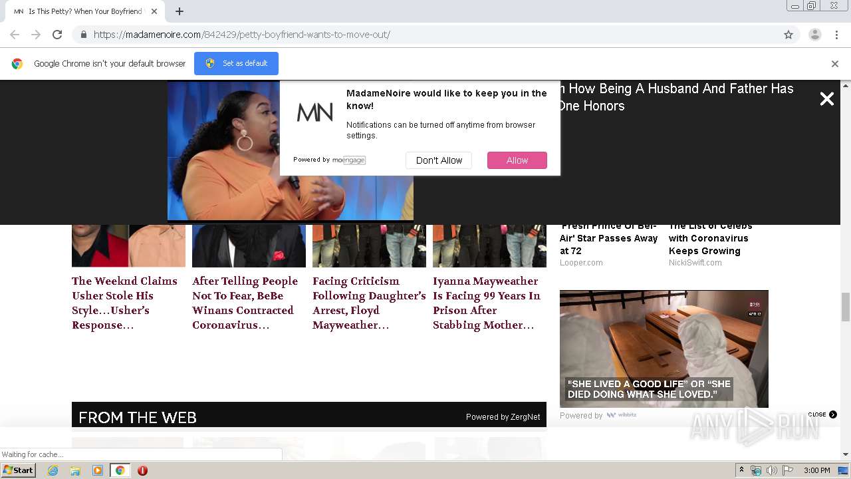Show hidden system tray icons arrow
The width and height of the screenshot is (851, 479).
(741, 470)
